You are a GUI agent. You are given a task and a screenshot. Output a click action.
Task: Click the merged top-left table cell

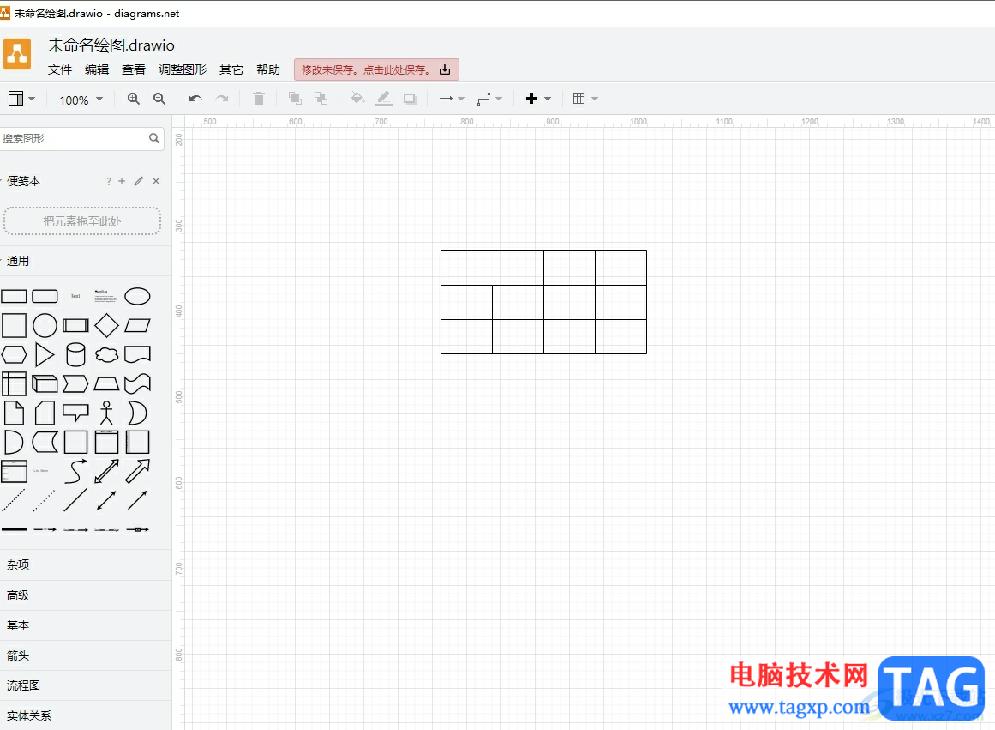[x=493, y=268]
